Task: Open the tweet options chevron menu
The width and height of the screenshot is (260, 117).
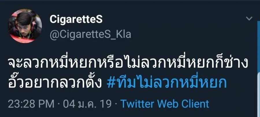Action: [249, 19]
